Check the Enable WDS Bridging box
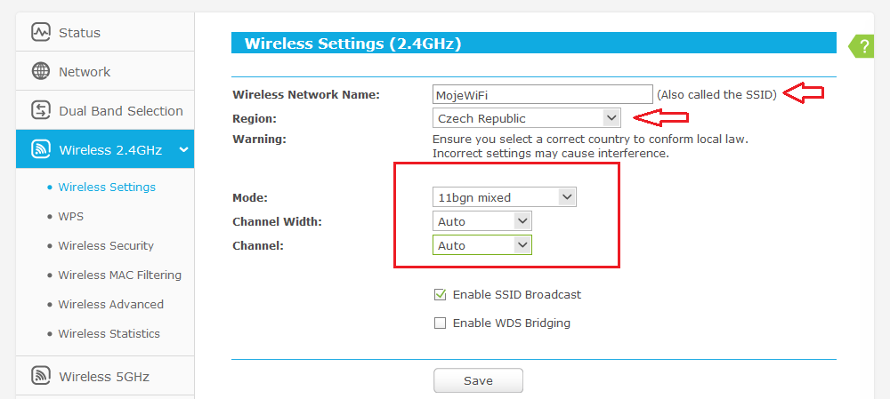This screenshot has height=399, width=890. (440, 323)
